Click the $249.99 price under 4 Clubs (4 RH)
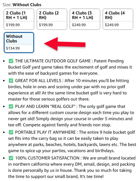139x181 pixels. pos(112,25)
